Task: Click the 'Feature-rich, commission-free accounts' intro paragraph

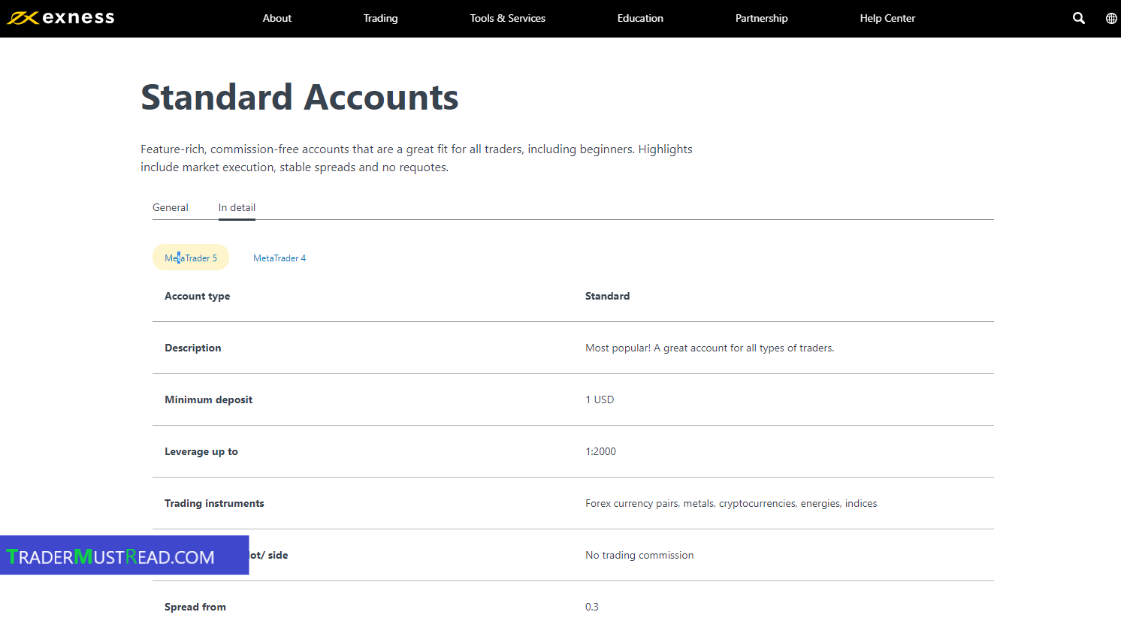Action: [416, 158]
